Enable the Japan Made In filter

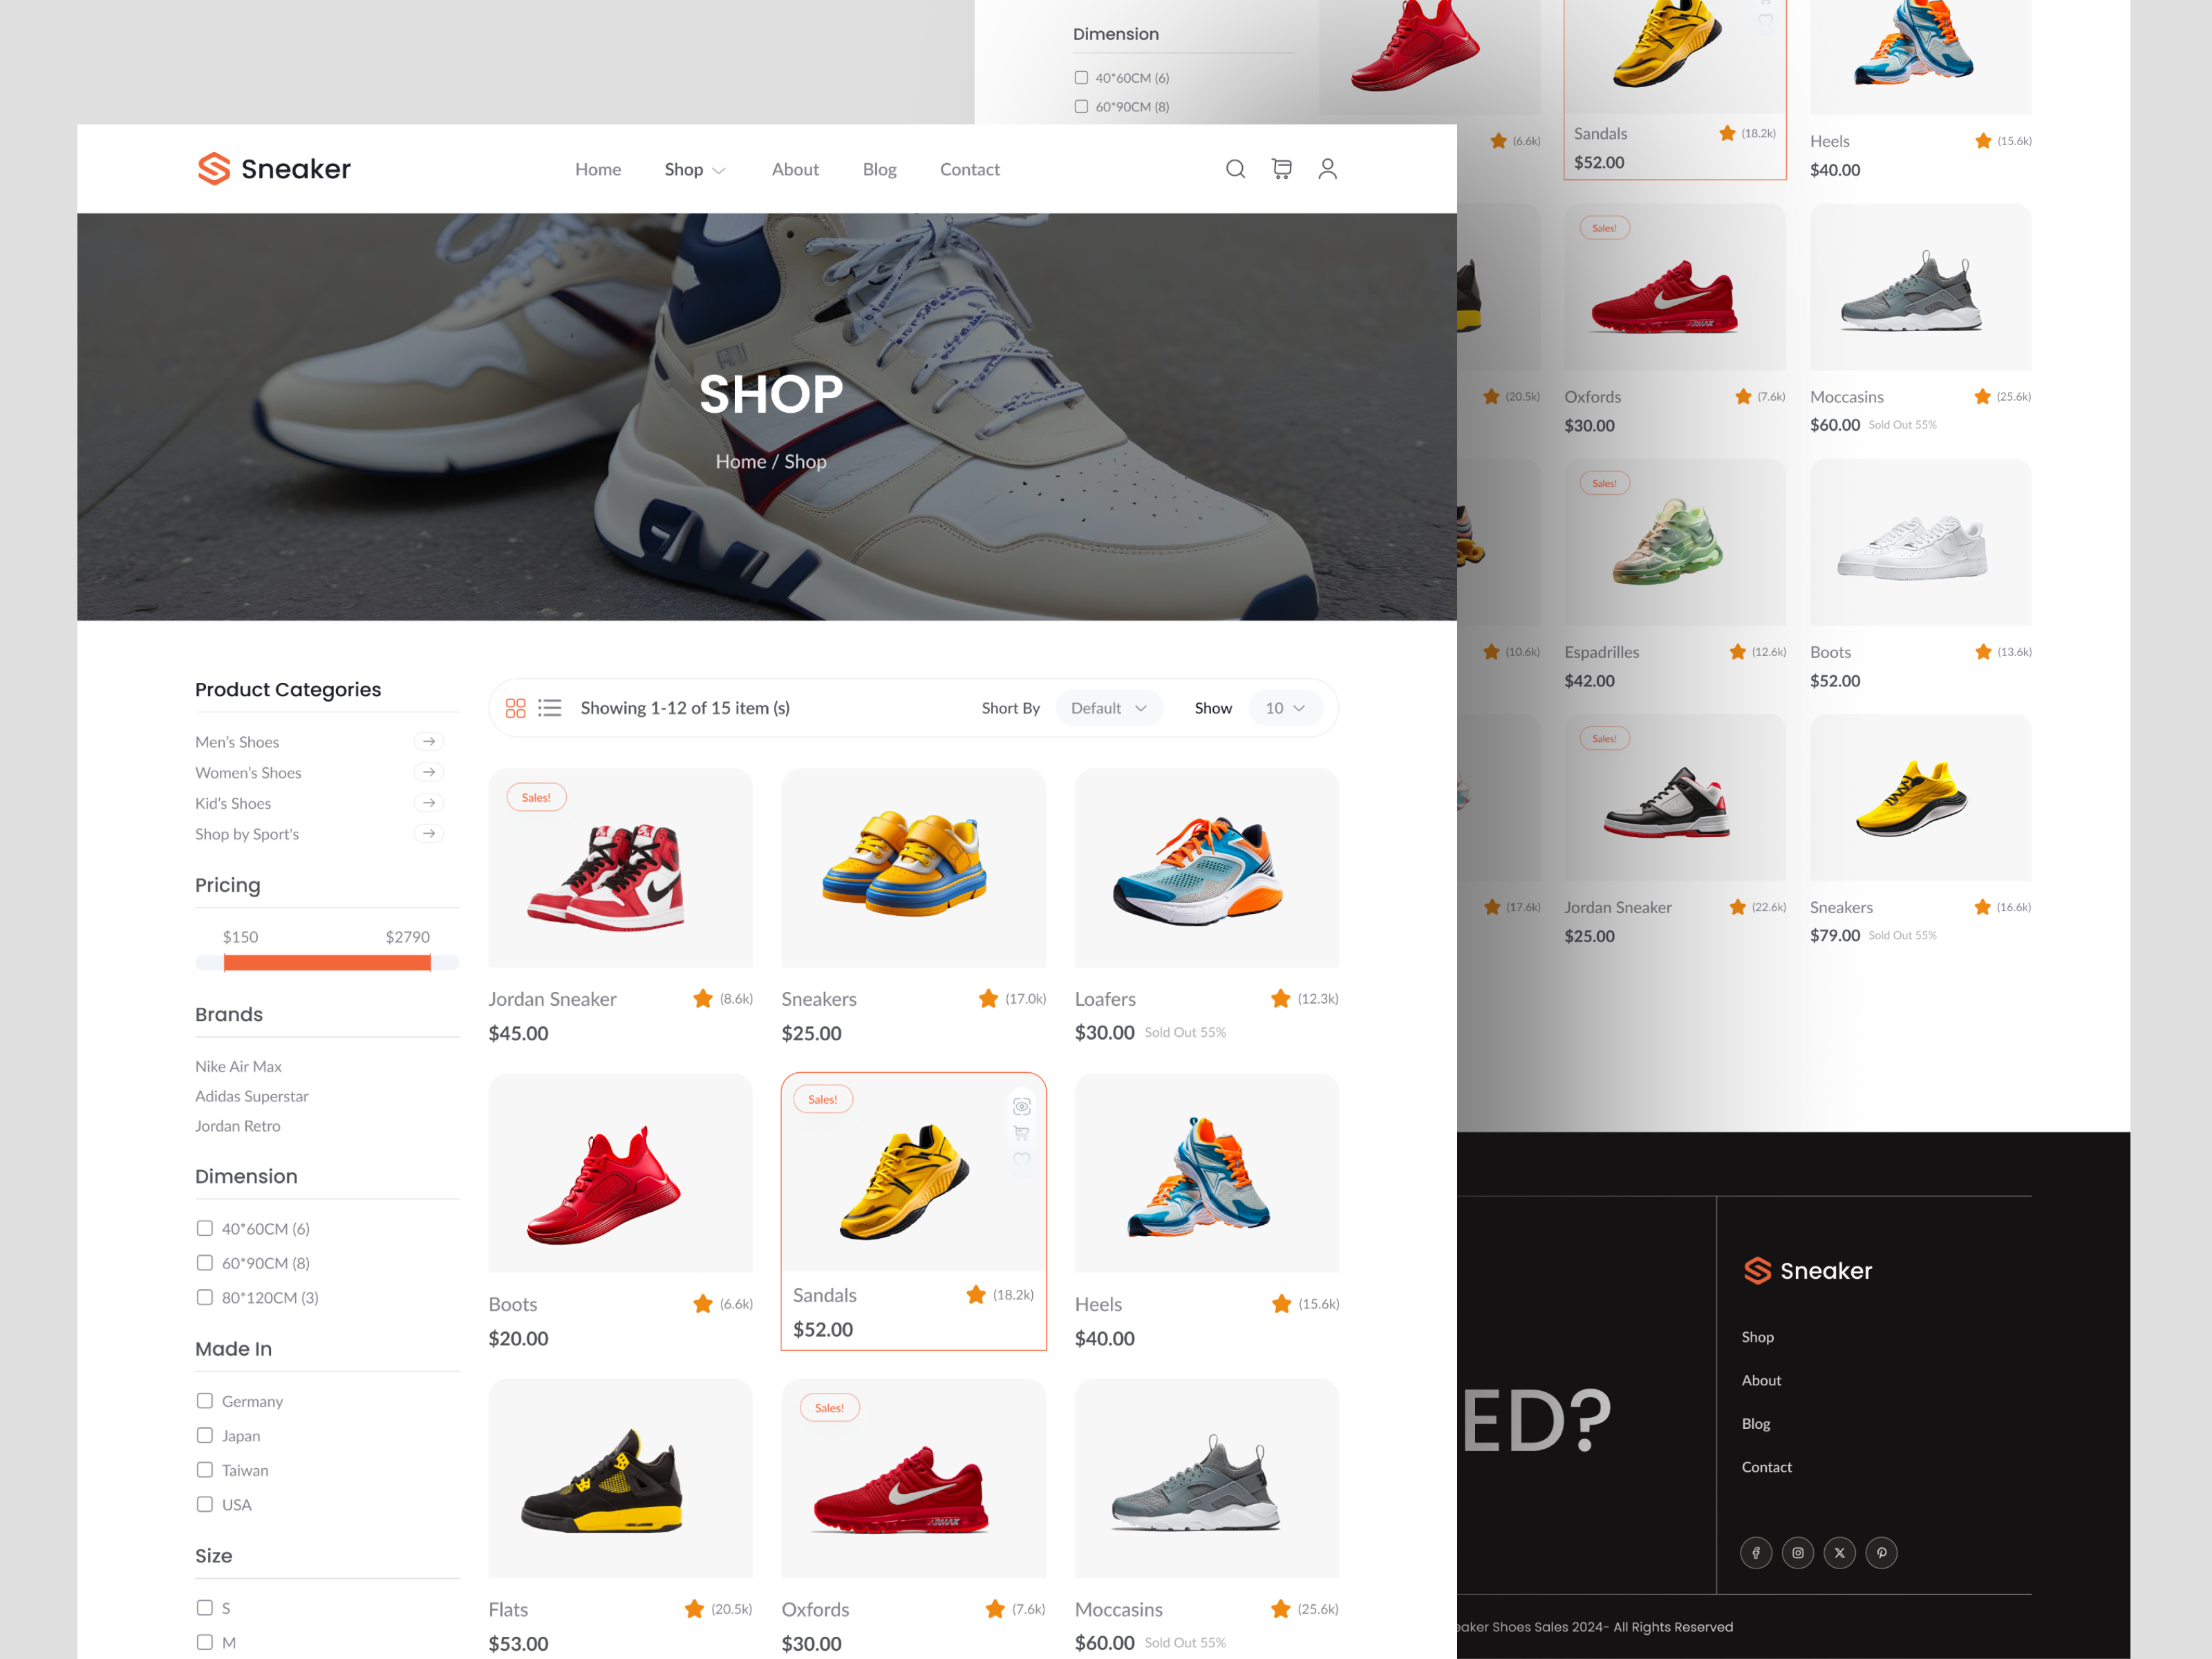[205, 1435]
